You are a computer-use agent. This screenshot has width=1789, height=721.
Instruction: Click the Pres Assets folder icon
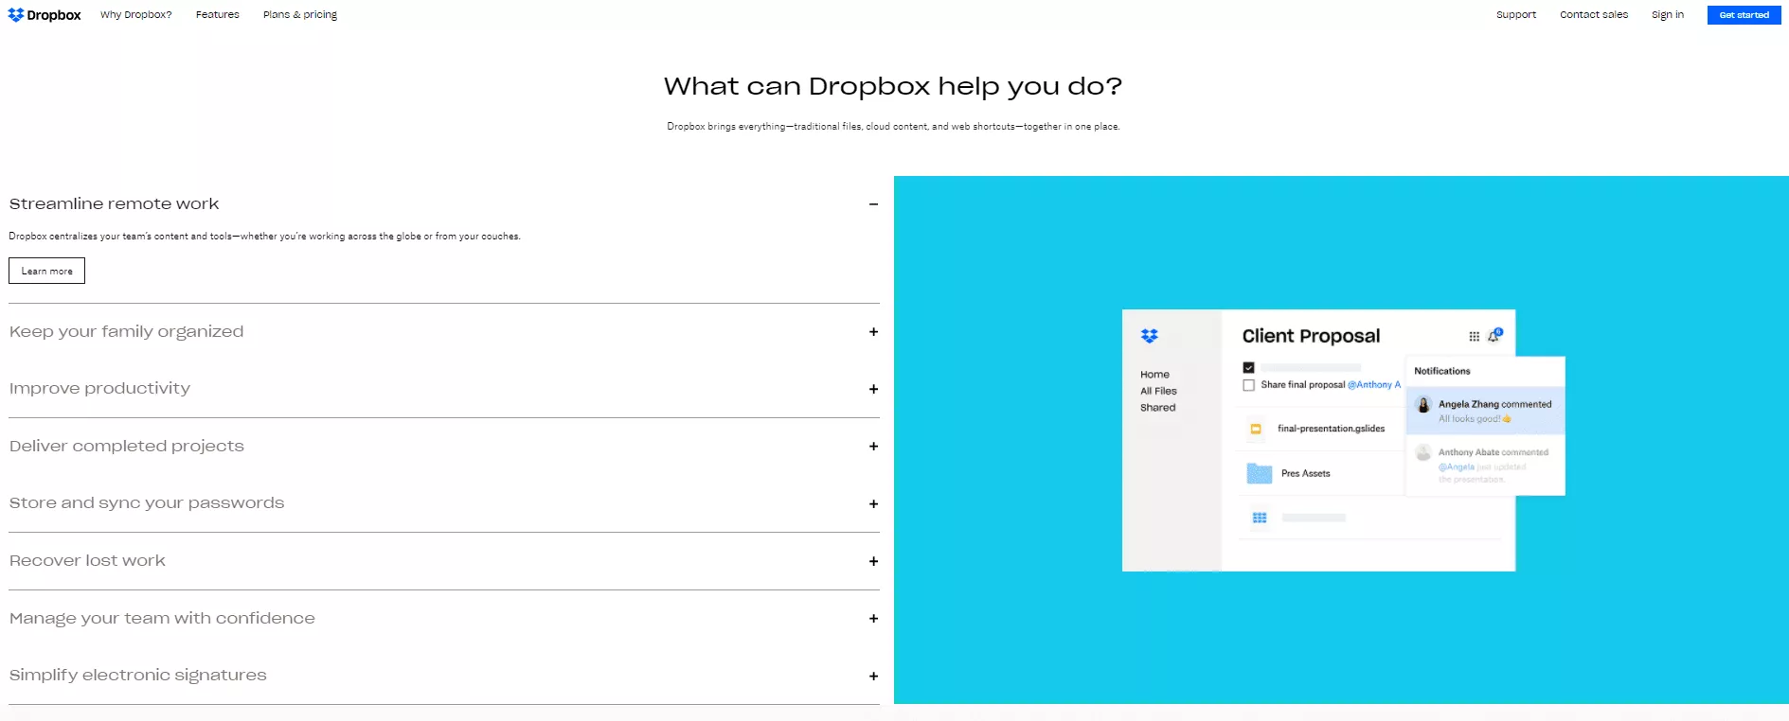tap(1260, 473)
